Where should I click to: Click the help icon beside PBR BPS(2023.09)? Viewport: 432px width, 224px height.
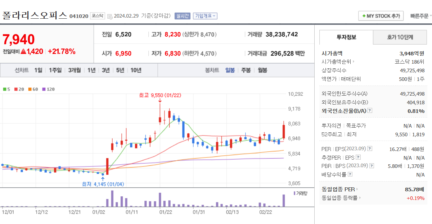coord(372,166)
